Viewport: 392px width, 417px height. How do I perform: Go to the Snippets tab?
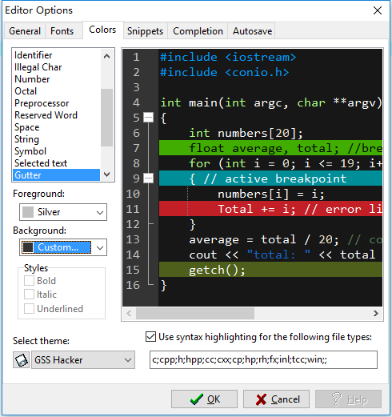[145, 31]
